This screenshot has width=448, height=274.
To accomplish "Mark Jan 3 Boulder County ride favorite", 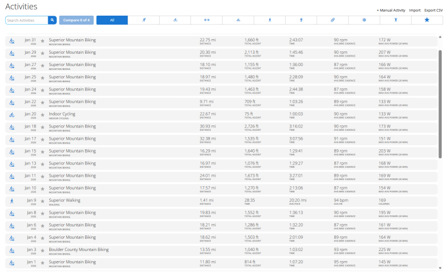I will (43, 250).
